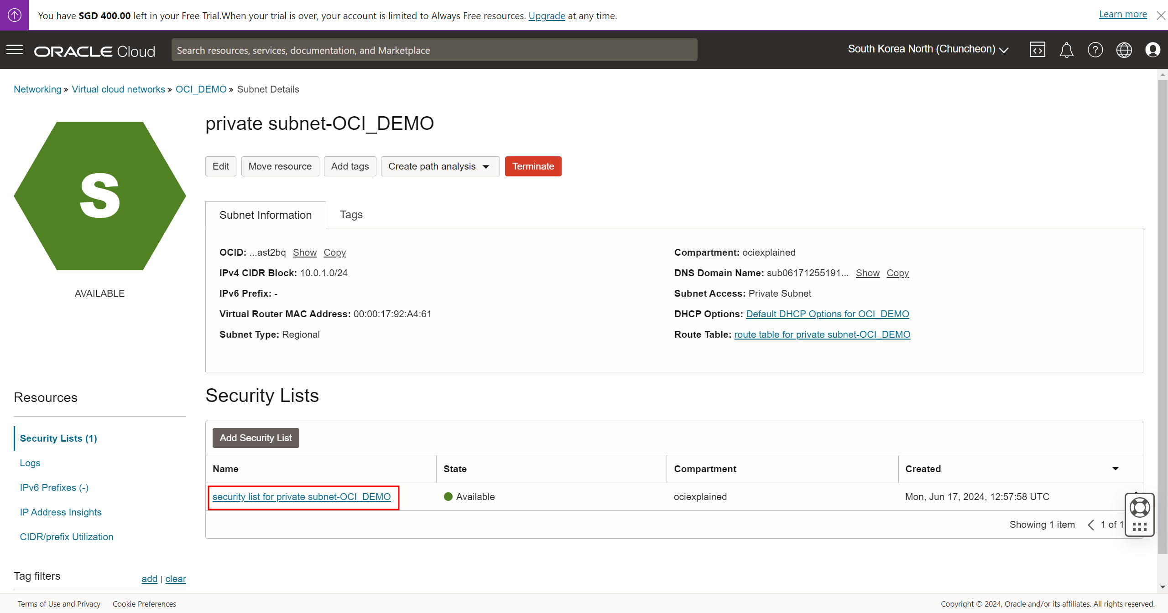
Task: Click Add Security List button
Action: [x=255, y=438]
